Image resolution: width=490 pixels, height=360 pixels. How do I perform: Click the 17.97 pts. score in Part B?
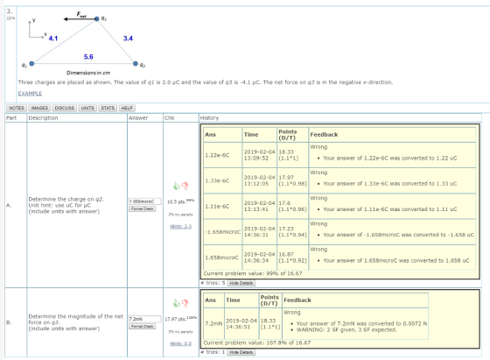(180, 319)
